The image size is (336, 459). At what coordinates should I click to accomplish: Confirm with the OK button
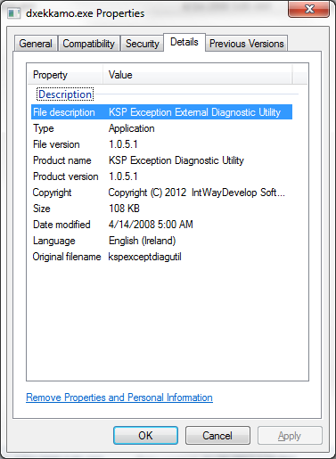[x=145, y=436]
